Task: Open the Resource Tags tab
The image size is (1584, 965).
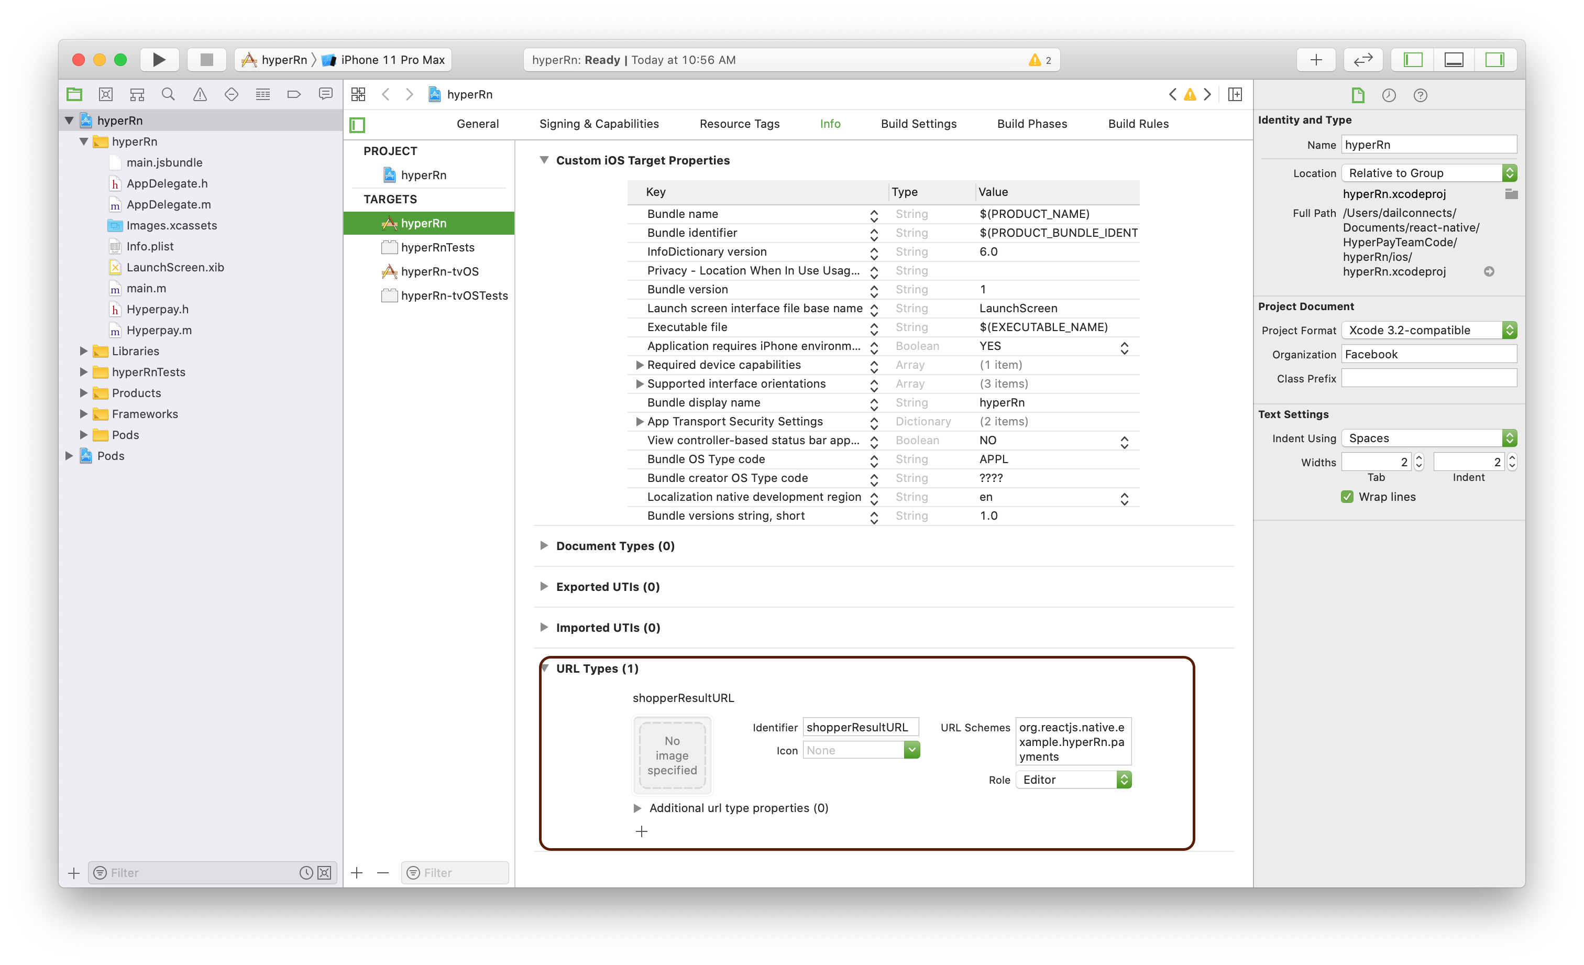Action: 739,124
